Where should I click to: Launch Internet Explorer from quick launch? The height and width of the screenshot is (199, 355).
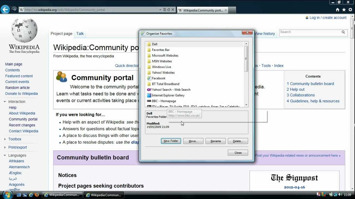pyautogui.click(x=31, y=195)
